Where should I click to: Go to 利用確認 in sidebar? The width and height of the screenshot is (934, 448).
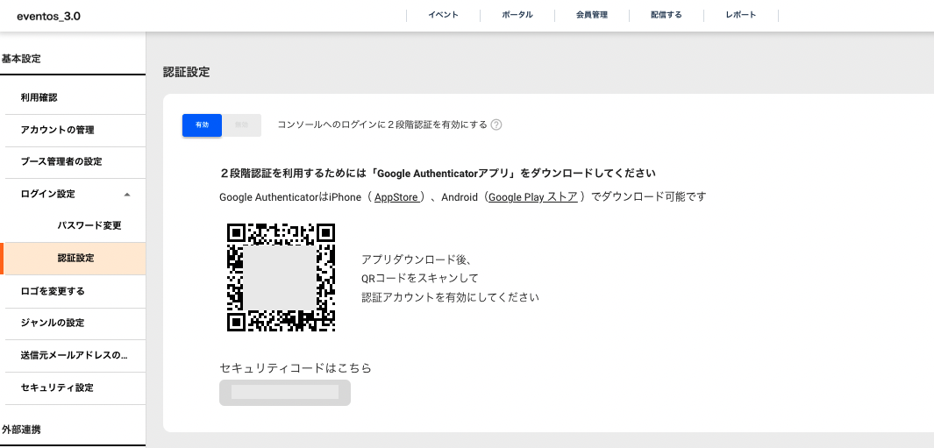39,97
